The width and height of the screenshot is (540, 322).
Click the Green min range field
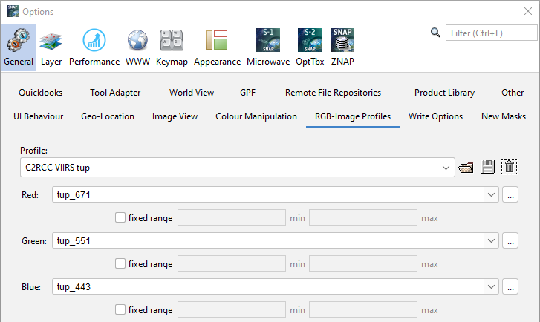tap(232, 263)
